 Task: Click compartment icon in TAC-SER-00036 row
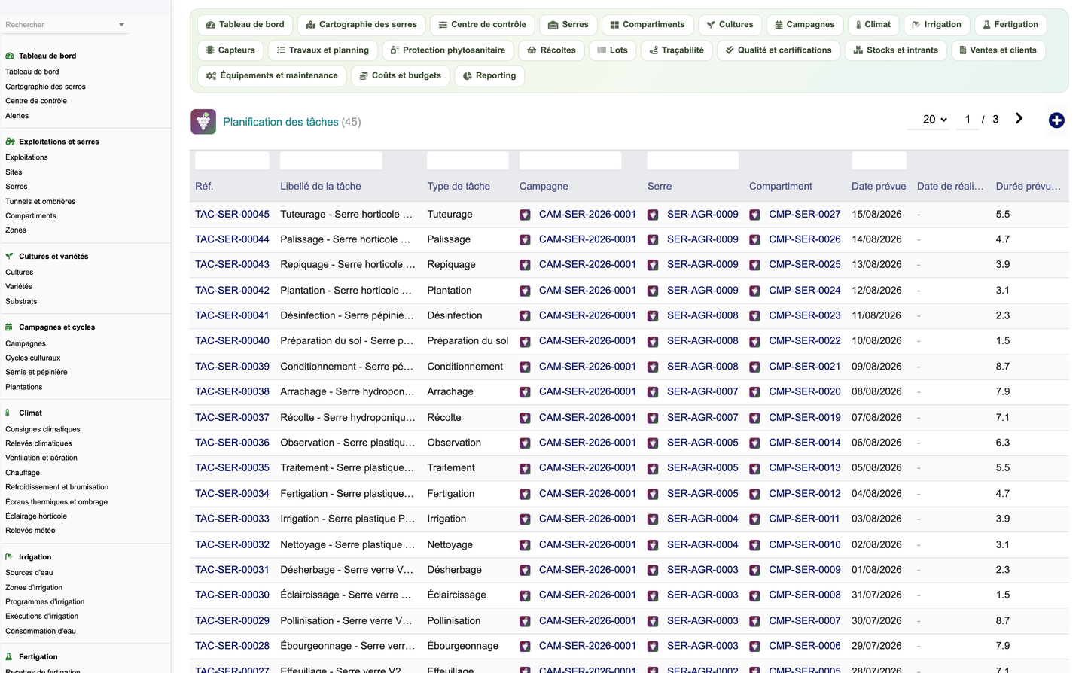tap(754, 443)
